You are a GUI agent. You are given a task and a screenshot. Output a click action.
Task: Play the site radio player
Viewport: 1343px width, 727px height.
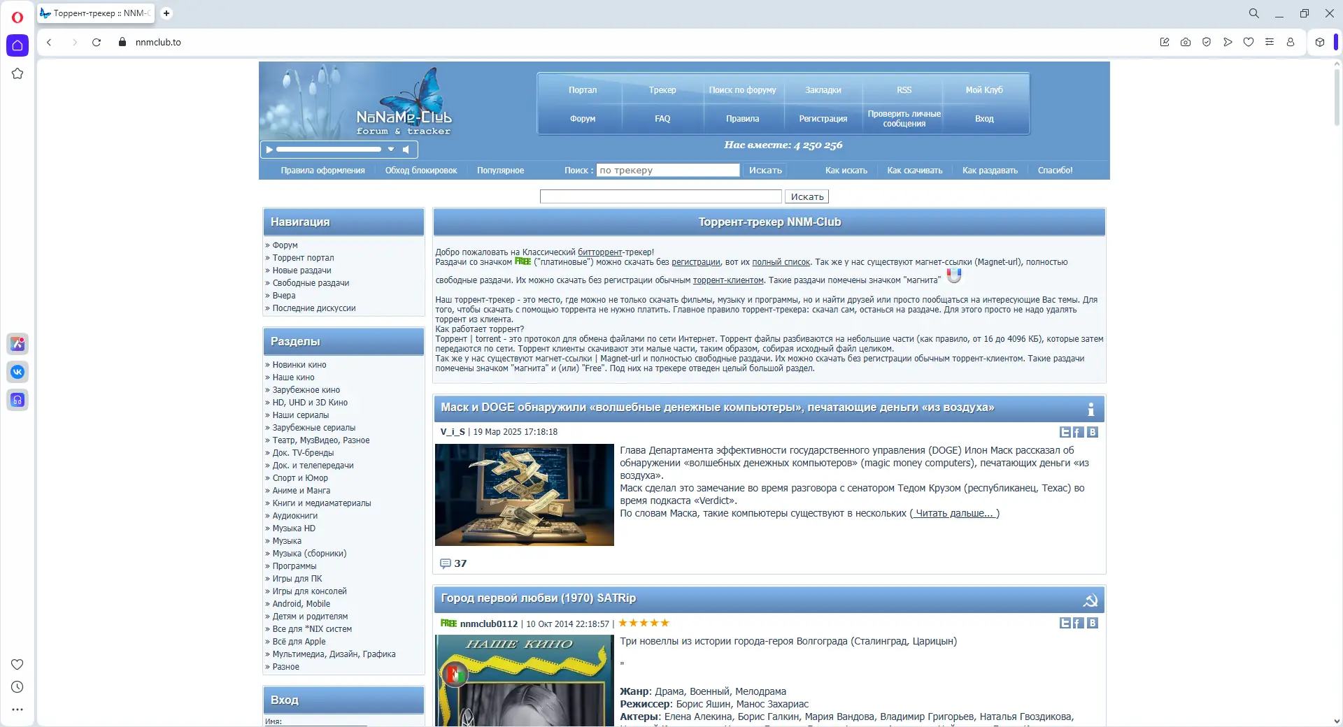(269, 149)
